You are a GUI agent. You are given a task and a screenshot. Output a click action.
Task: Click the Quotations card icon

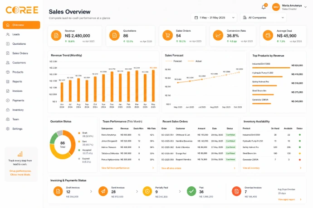pyautogui.click(x=114, y=35)
